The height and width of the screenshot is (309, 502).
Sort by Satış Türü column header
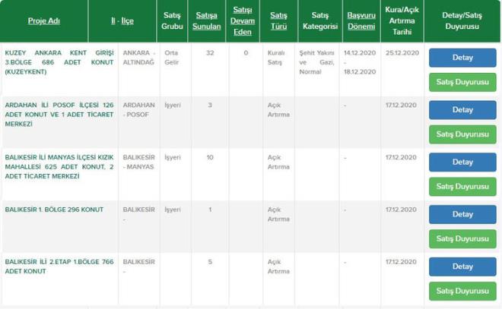pyautogui.click(x=278, y=20)
